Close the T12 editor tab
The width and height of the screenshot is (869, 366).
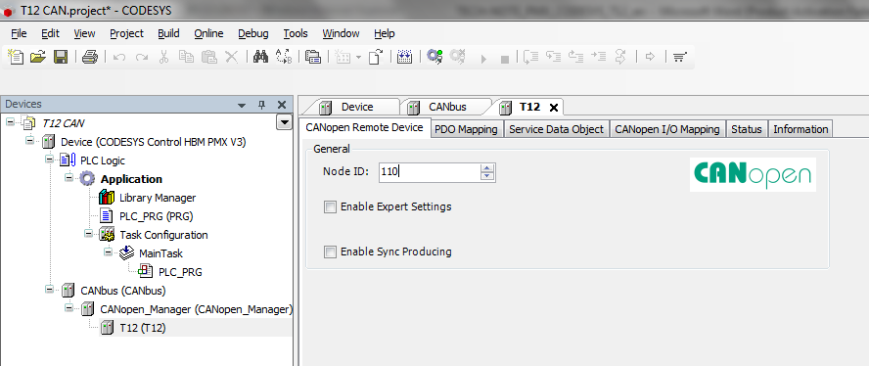(x=553, y=108)
